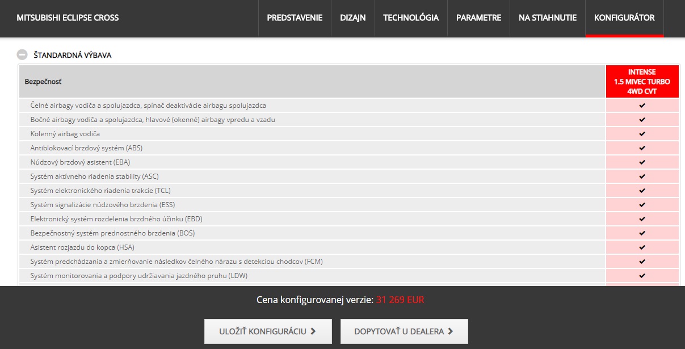
Task: Click checkmark in the FCM row
Action: 642,262
